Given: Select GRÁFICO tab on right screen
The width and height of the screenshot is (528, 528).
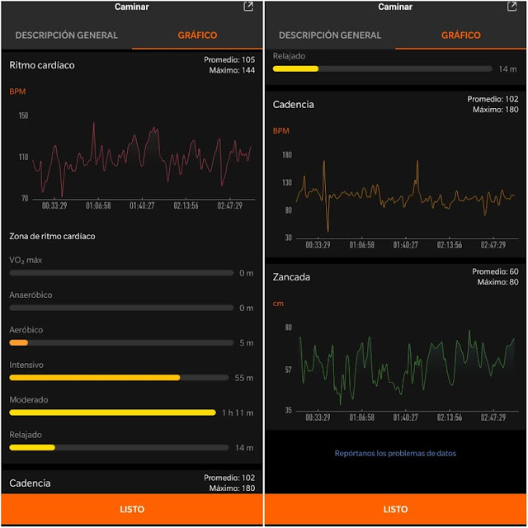Looking at the screenshot, I should pos(461,35).
